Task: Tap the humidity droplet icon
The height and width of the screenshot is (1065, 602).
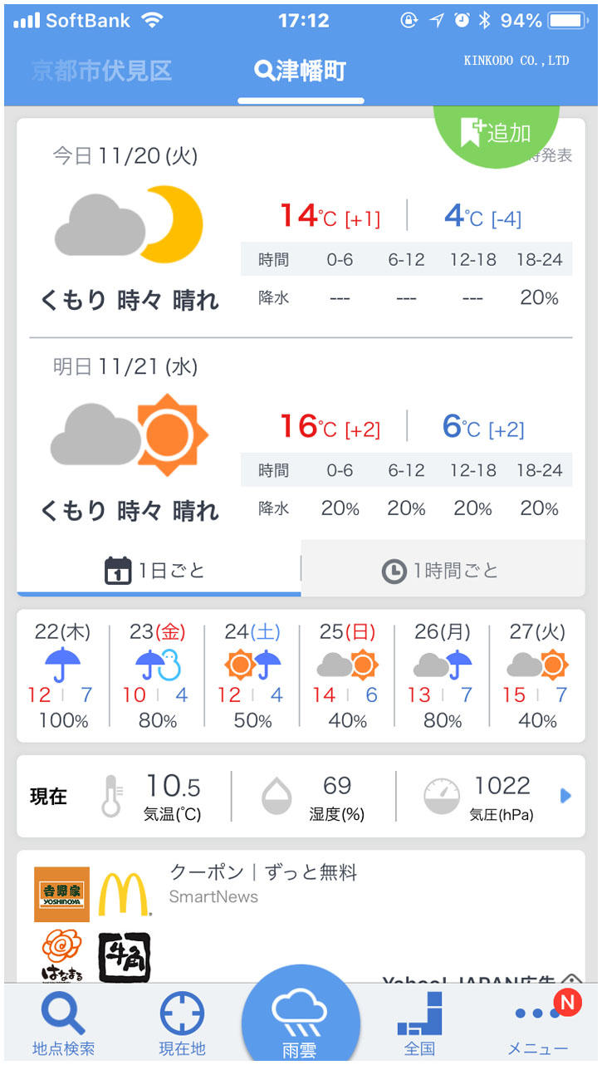Action: 277,796
